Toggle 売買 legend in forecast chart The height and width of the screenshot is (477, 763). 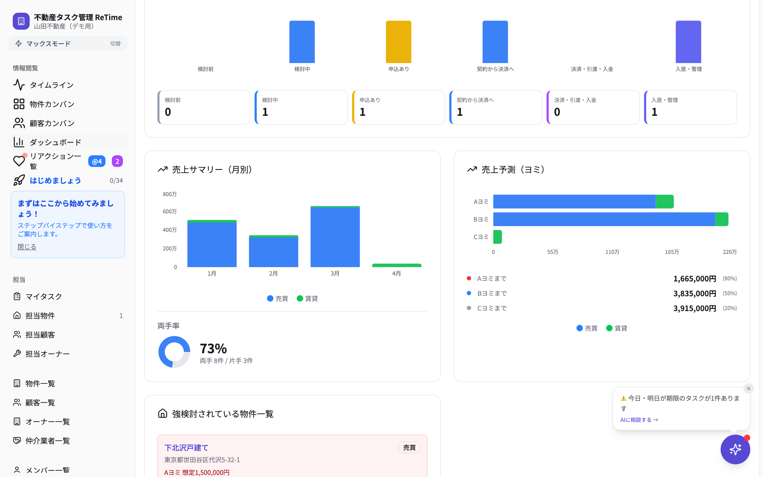[587, 328]
